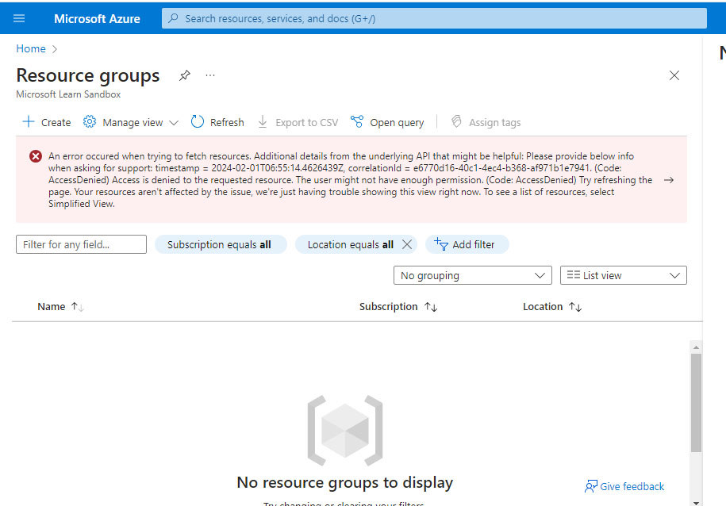
Task: Click the Microsoft Learn Sandbox subtitle
Action: click(68, 94)
